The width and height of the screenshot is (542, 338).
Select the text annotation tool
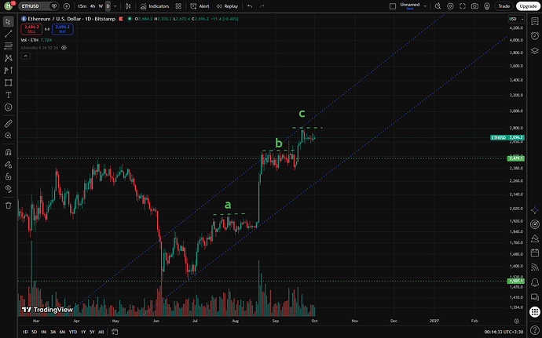point(9,95)
